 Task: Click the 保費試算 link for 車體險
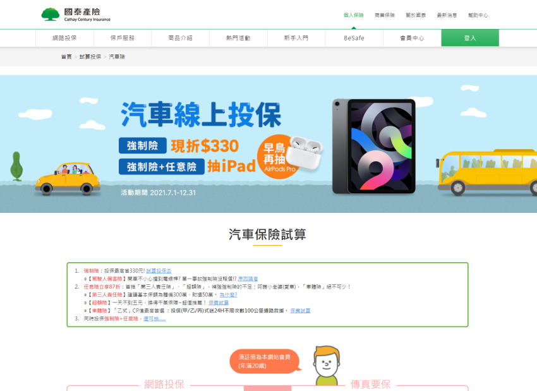[x=300, y=311]
